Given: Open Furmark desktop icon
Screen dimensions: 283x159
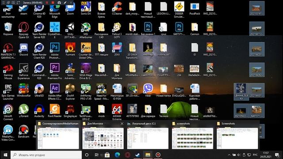Looking at the screenshot, I should [70, 49].
